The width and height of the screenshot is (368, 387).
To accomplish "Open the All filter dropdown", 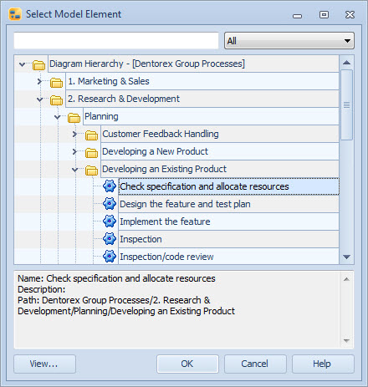I will (x=289, y=41).
